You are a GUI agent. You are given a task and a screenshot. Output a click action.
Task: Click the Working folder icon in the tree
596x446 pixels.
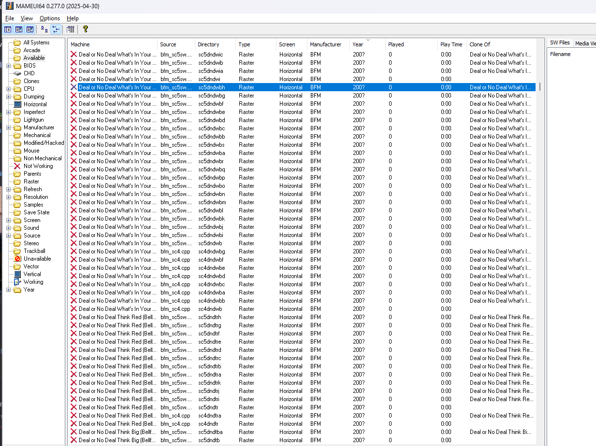coord(17,282)
